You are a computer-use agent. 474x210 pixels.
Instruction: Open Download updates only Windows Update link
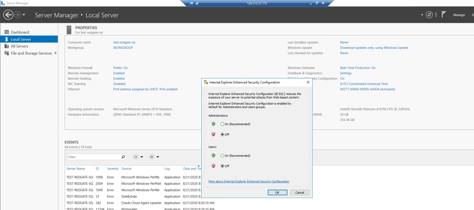pyautogui.click(x=374, y=48)
